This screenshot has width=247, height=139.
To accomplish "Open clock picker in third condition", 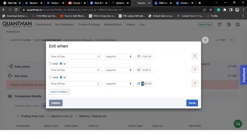I will coord(139,83).
